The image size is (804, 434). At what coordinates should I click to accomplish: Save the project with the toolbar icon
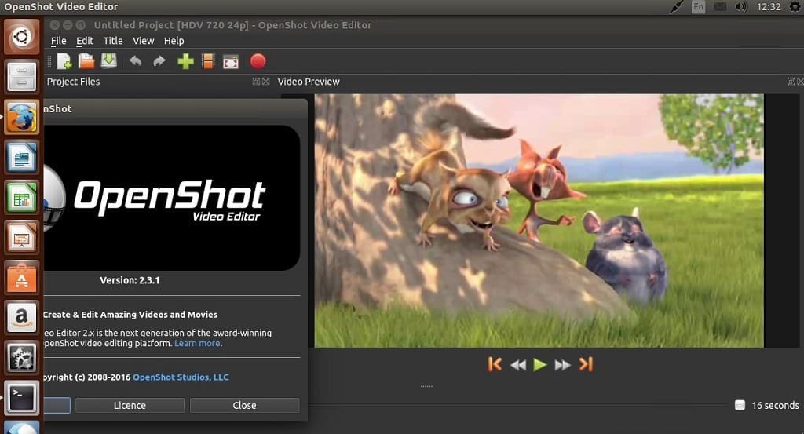tap(108, 61)
